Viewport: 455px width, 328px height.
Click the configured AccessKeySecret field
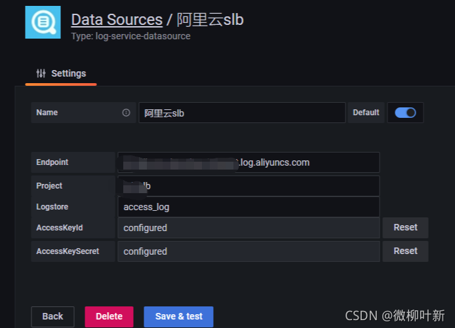(248, 251)
